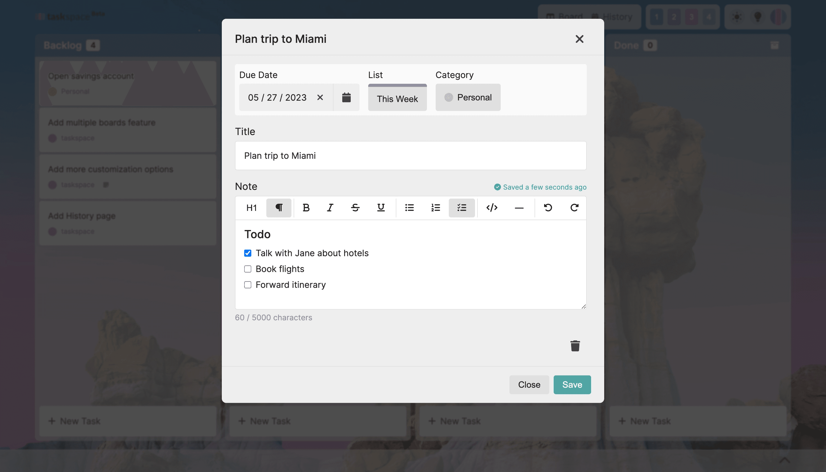Edit the task title input field

pyautogui.click(x=410, y=156)
